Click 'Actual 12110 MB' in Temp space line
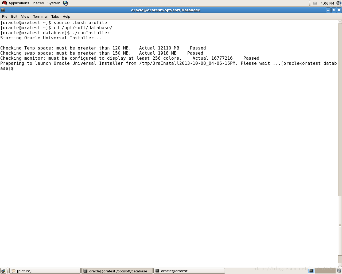 click(x=159, y=48)
